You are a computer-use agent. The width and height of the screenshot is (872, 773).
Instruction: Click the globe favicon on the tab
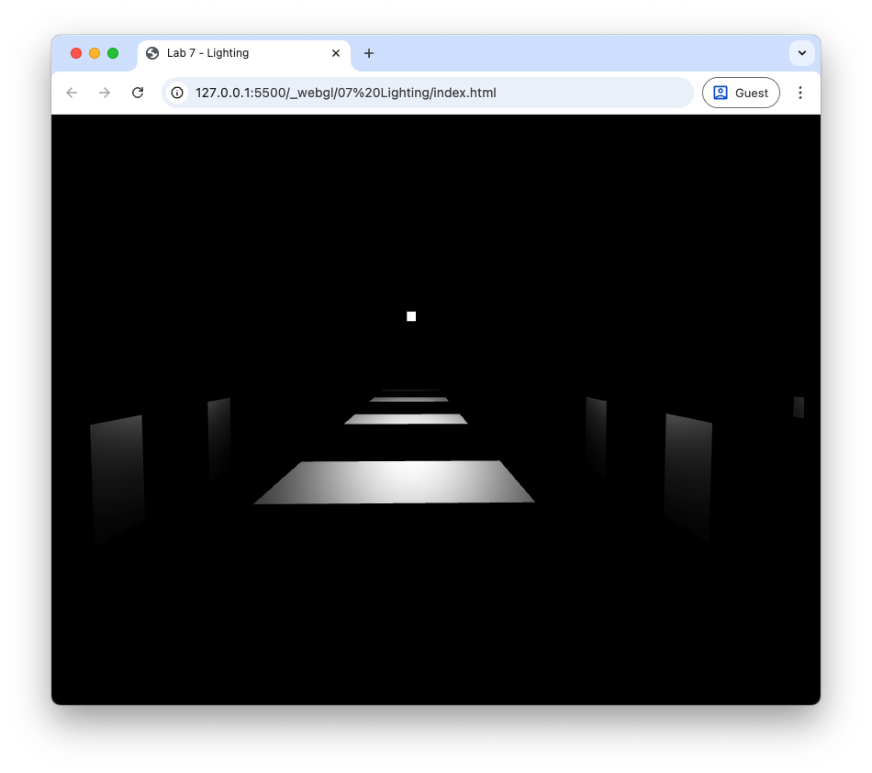tap(152, 53)
